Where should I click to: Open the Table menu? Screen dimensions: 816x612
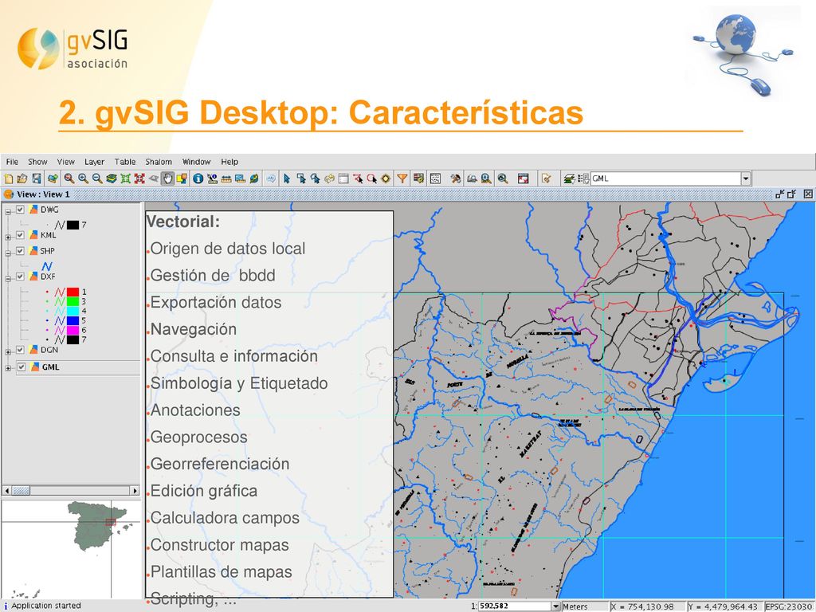click(125, 162)
